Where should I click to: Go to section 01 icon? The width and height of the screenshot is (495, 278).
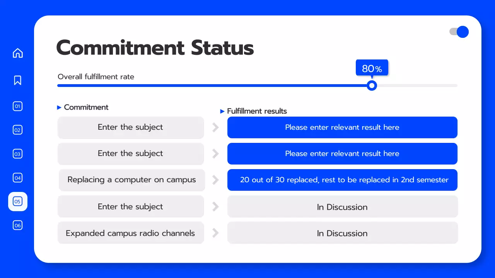(18, 106)
